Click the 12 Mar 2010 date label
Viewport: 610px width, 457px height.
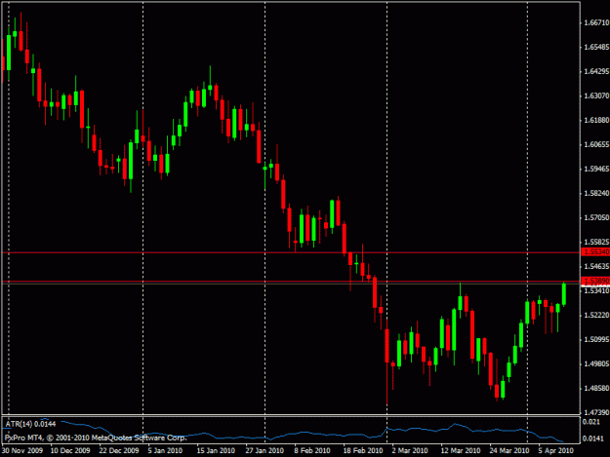(x=461, y=451)
